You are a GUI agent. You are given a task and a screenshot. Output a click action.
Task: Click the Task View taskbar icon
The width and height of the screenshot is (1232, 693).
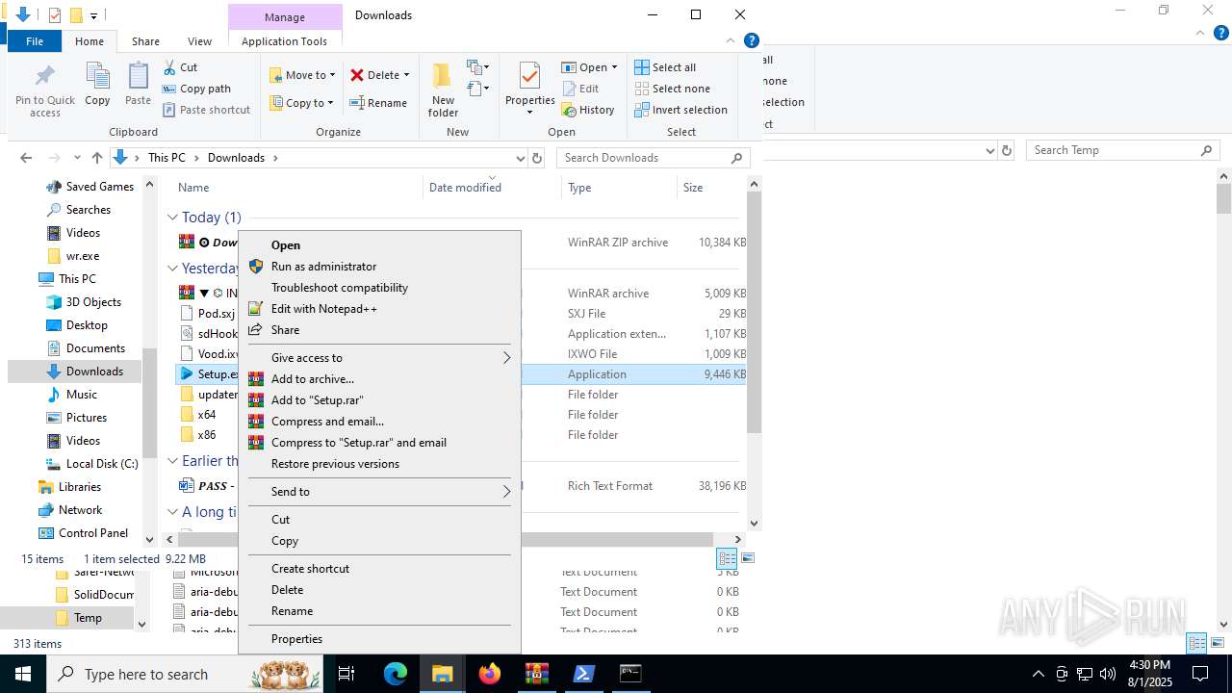346,674
